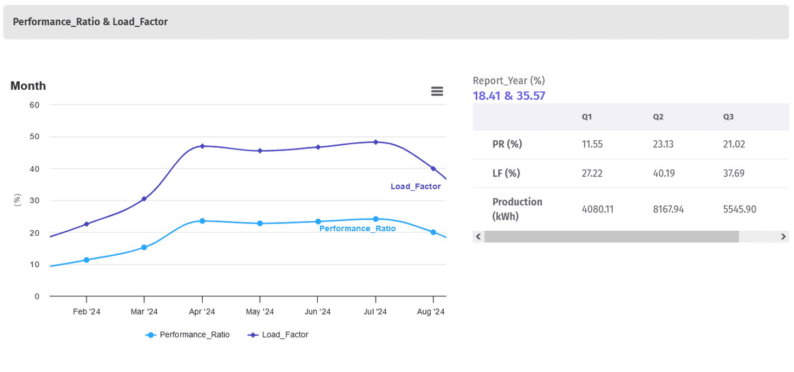794x372 pixels.
Task: Open the chart hamburger context menu
Action: click(437, 91)
